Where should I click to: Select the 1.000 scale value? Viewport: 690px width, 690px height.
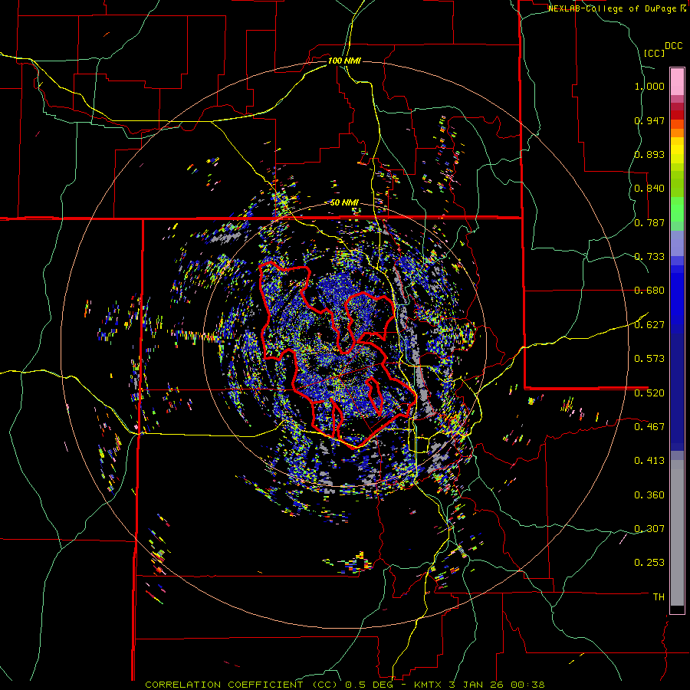pyautogui.click(x=649, y=86)
